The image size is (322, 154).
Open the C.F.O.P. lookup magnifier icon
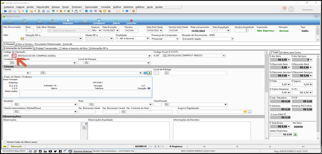pos(165,56)
